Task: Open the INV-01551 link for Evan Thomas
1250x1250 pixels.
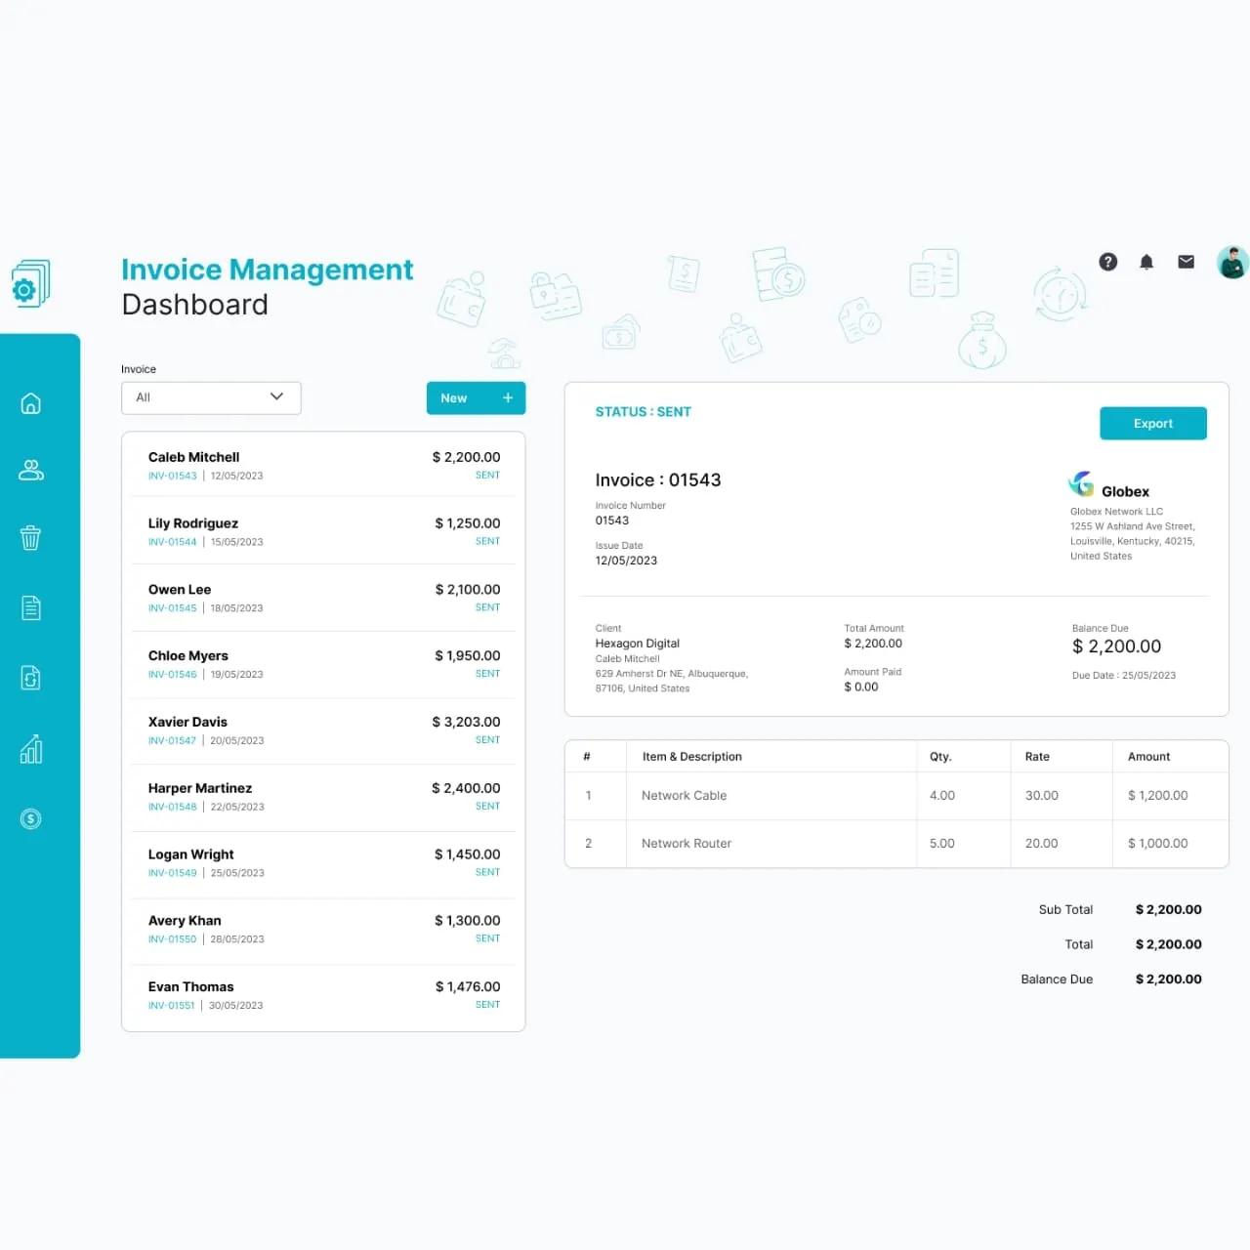Action: point(171,1005)
